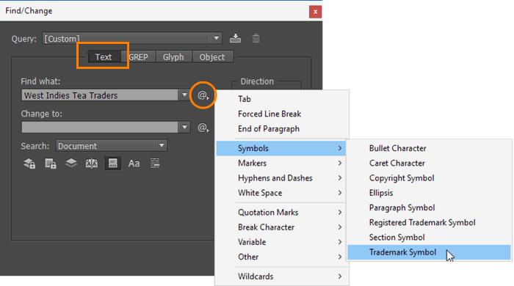Open the Variable submenu
The height and width of the screenshot is (286, 514).
click(282, 242)
